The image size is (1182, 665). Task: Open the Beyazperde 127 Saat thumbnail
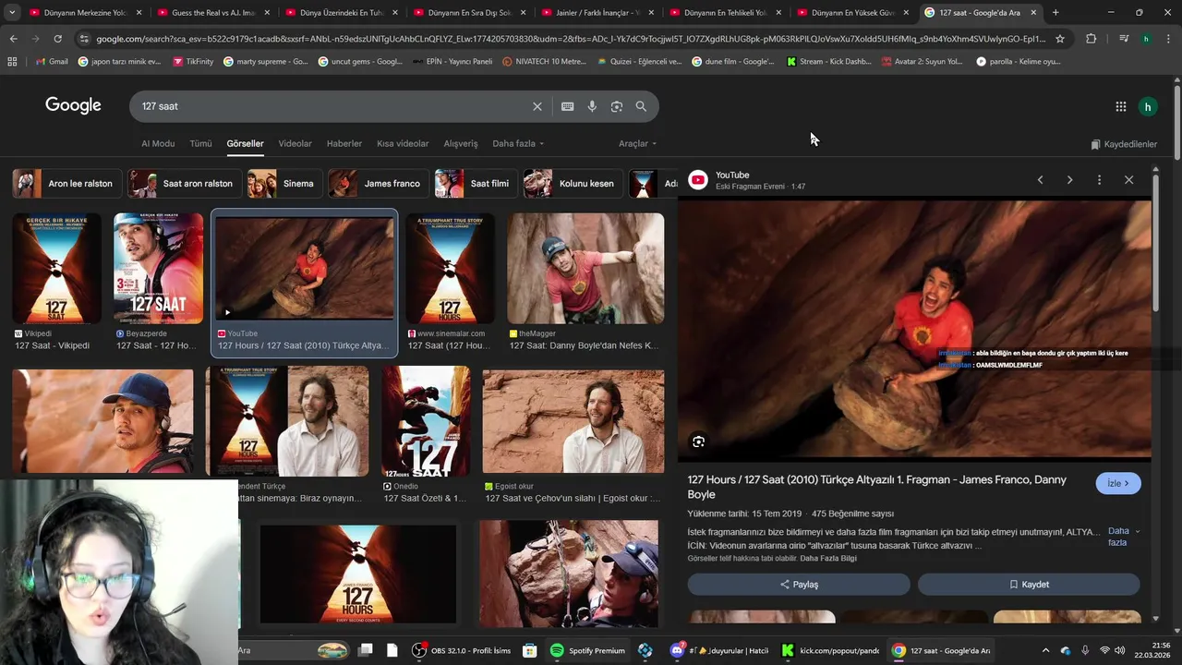(158, 269)
